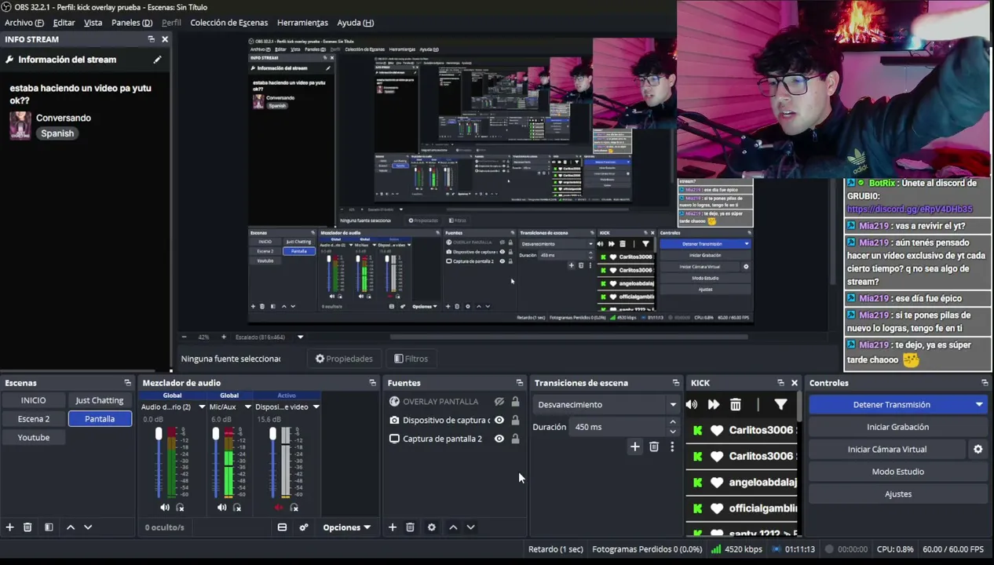
Task: Click Iniciar Grabación button
Action: [897, 427]
